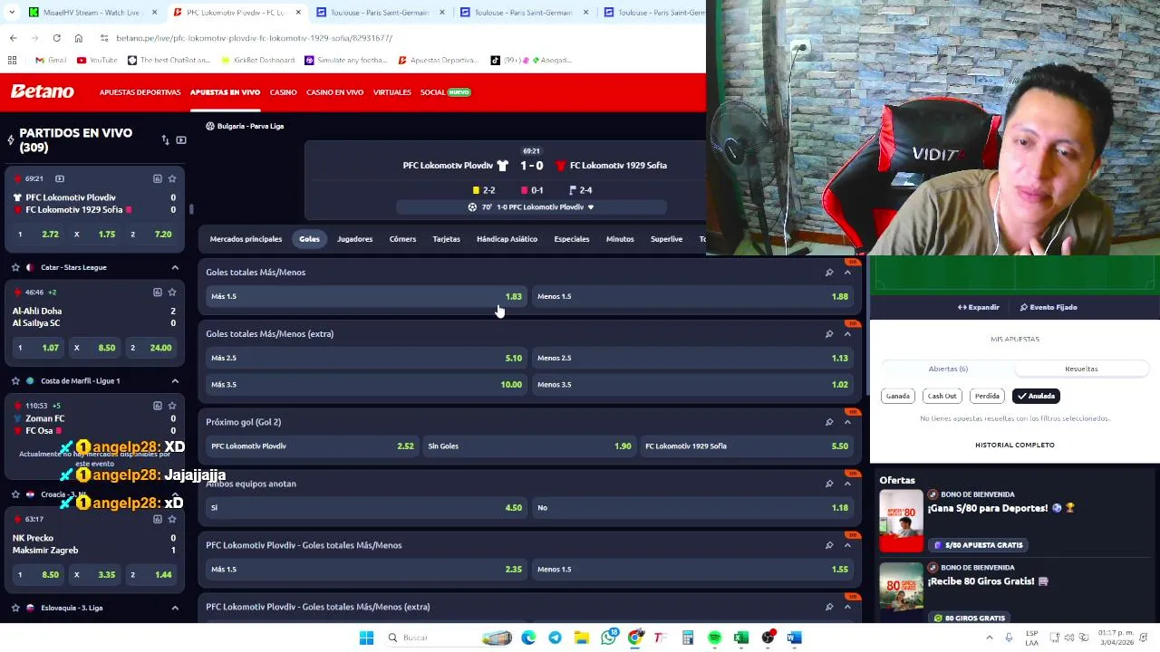Star the Catar - Stars League competition

click(x=15, y=267)
